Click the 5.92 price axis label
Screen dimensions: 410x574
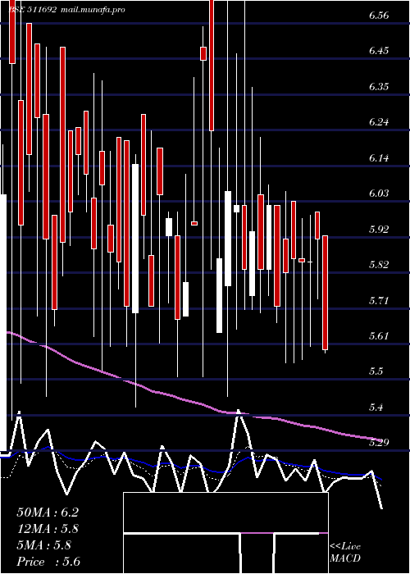pyautogui.click(x=379, y=229)
